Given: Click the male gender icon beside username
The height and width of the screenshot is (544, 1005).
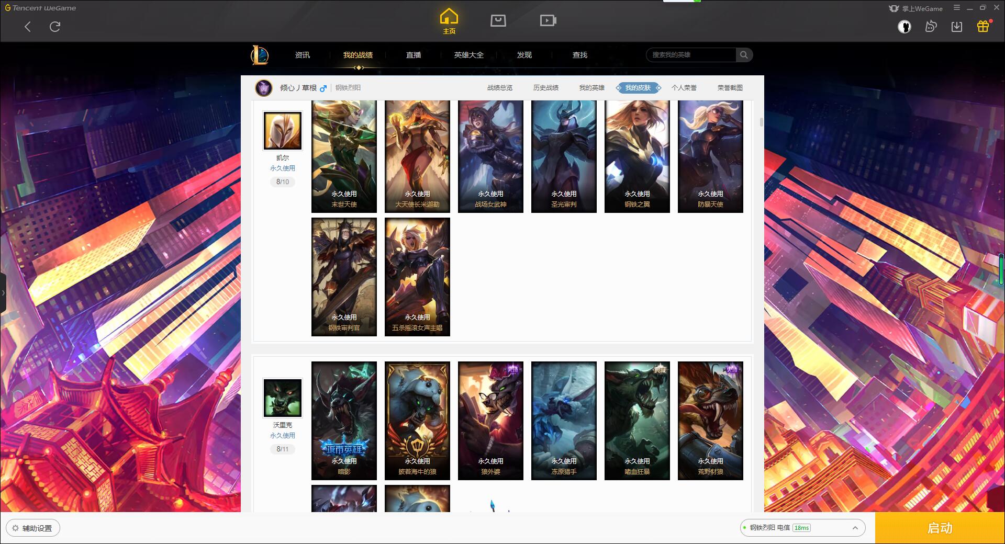Looking at the screenshot, I should 323,88.
